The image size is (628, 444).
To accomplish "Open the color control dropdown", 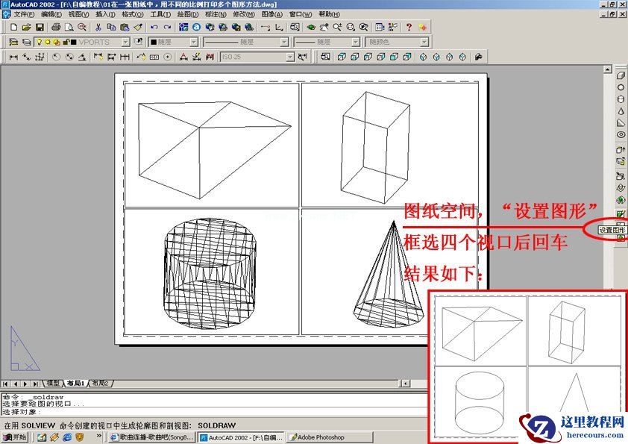I will pos(194,42).
